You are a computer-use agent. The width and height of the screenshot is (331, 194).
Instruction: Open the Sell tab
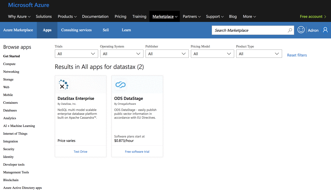[106, 30]
